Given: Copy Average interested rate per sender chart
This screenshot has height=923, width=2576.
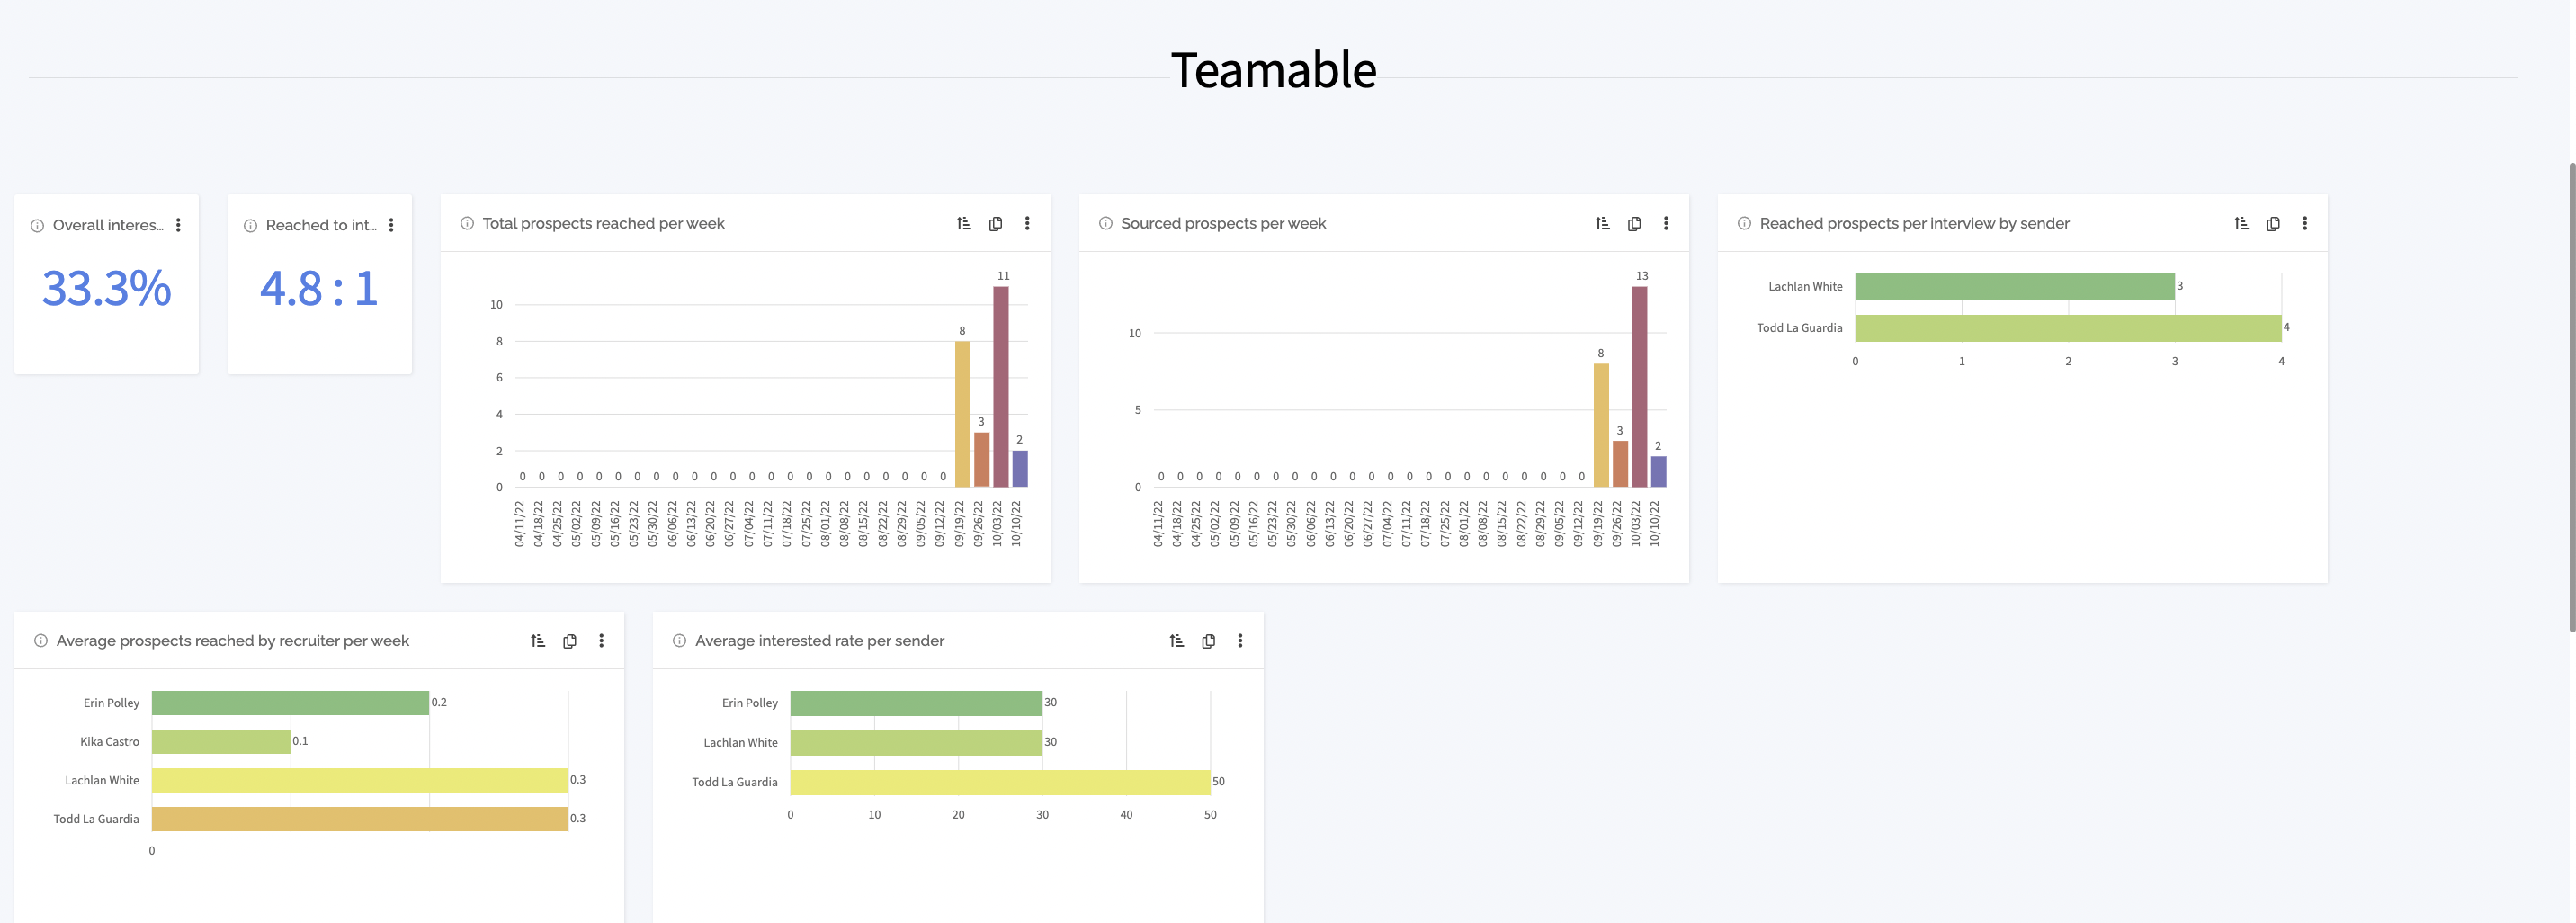Looking at the screenshot, I should click(x=1209, y=641).
